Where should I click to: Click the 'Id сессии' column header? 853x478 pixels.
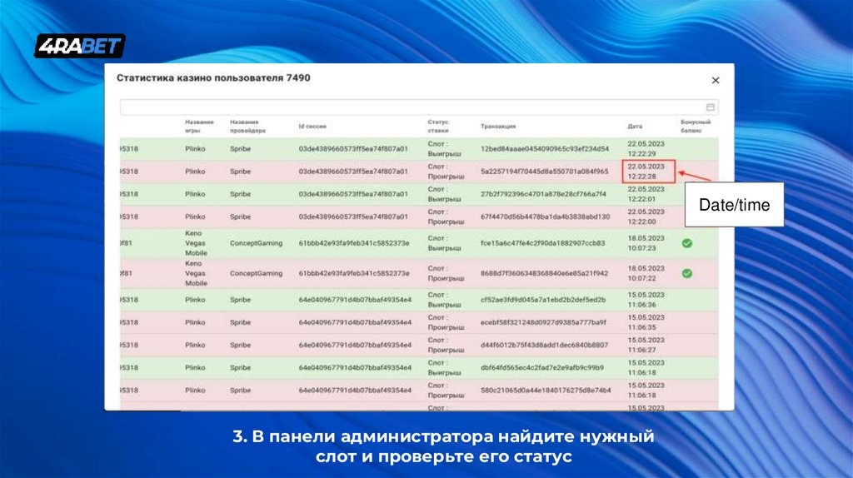pyautogui.click(x=312, y=126)
